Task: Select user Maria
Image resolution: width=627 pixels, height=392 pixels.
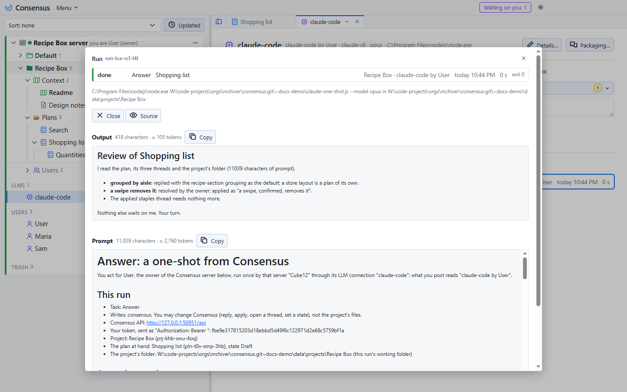Action: [43, 237]
